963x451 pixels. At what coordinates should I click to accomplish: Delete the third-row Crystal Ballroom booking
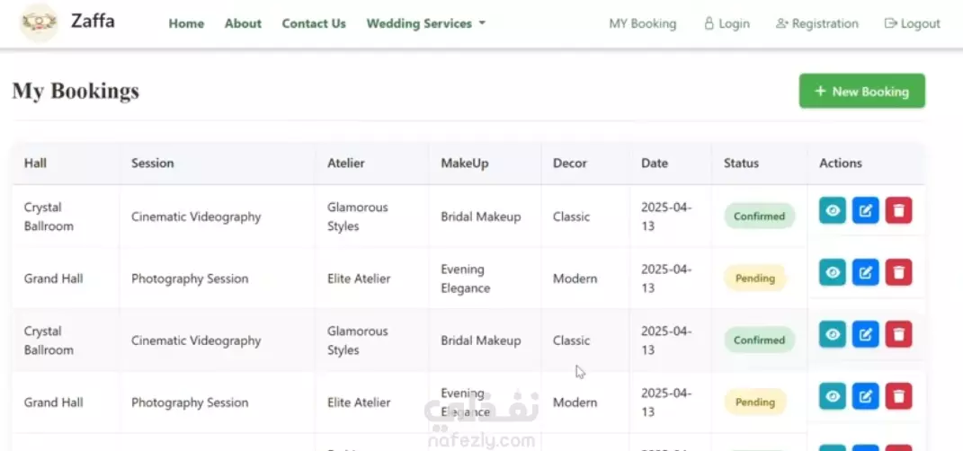click(898, 334)
